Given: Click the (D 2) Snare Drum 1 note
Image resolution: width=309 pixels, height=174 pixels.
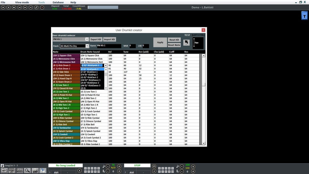Looking at the screenshot, I should [66, 75].
